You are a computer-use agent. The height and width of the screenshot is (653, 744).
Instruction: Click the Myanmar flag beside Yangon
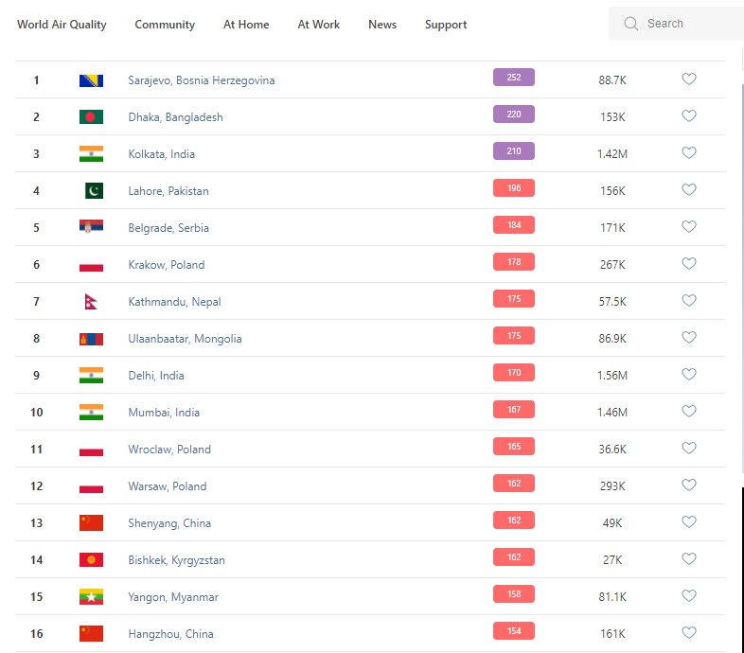(x=91, y=597)
